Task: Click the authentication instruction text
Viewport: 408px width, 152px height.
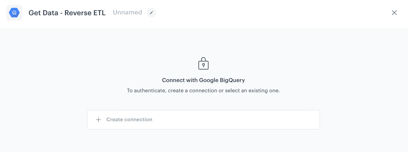Action: coord(203,90)
